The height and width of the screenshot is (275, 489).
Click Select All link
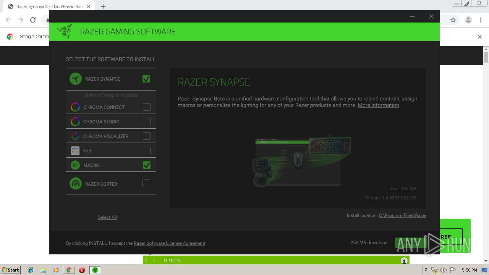tap(107, 217)
